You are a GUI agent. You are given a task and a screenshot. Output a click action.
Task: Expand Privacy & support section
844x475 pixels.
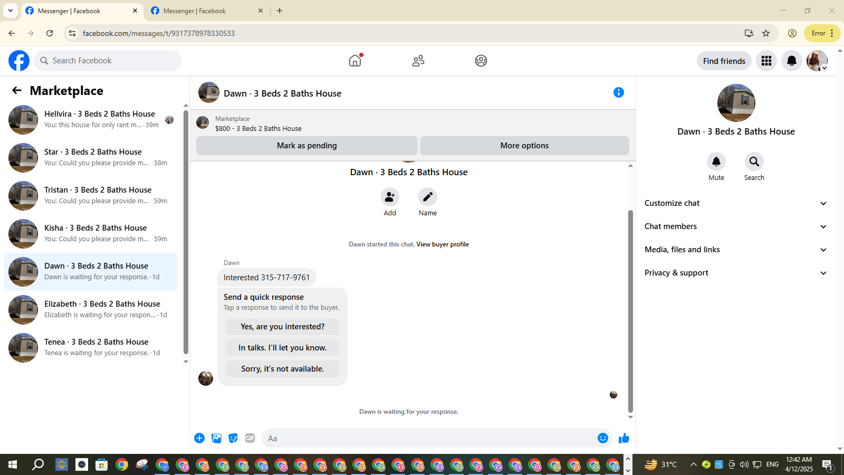point(736,273)
